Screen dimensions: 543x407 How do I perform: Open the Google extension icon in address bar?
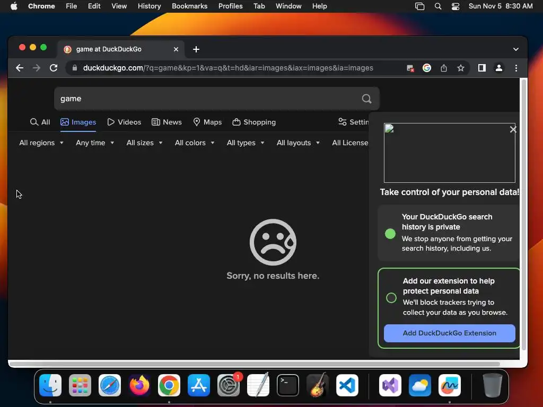[x=427, y=68]
